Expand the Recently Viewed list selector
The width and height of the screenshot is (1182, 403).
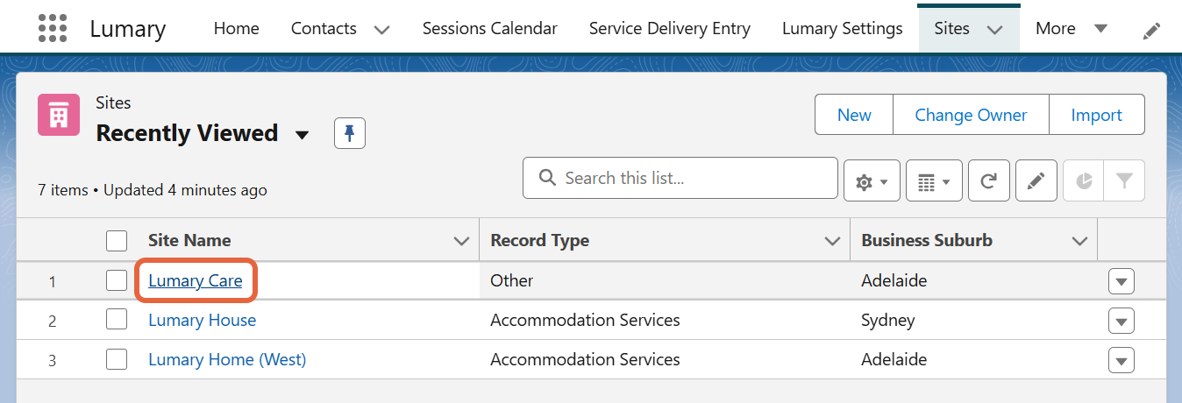(303, 135)
